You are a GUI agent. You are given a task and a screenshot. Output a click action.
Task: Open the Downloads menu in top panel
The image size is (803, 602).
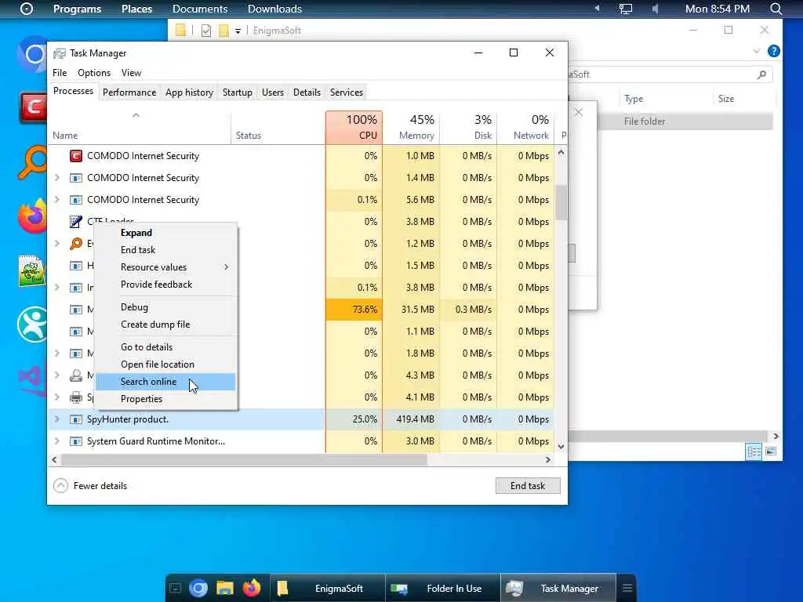pos(274,9)
